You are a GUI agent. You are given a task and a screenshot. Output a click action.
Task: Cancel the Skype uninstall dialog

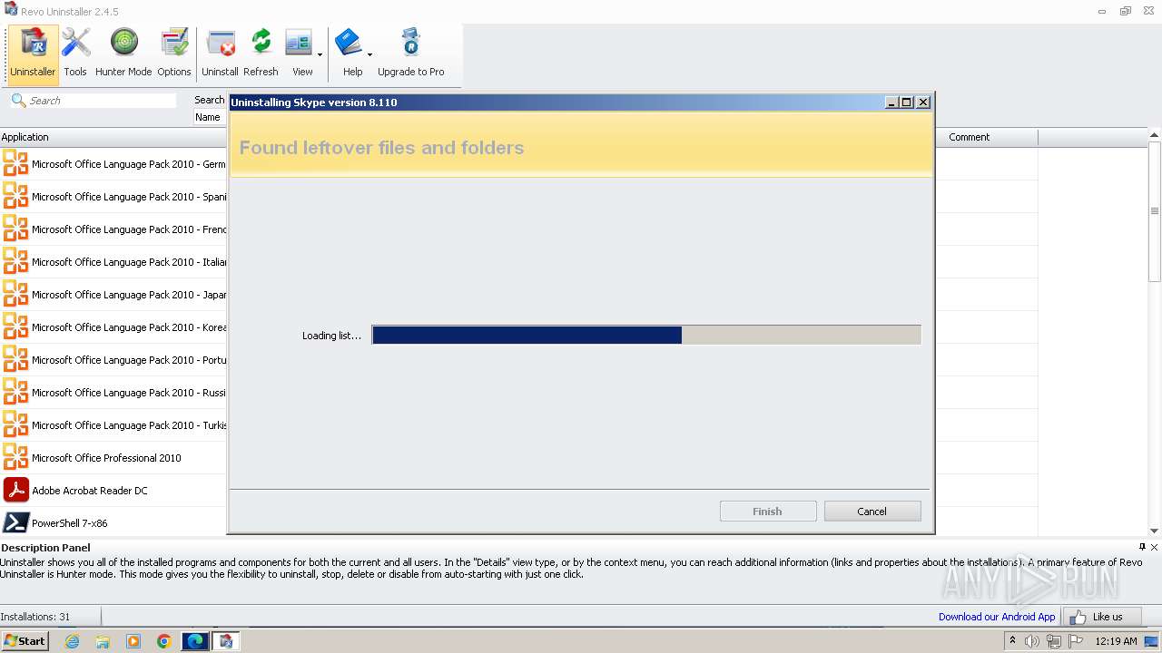[x=872, y=512]
